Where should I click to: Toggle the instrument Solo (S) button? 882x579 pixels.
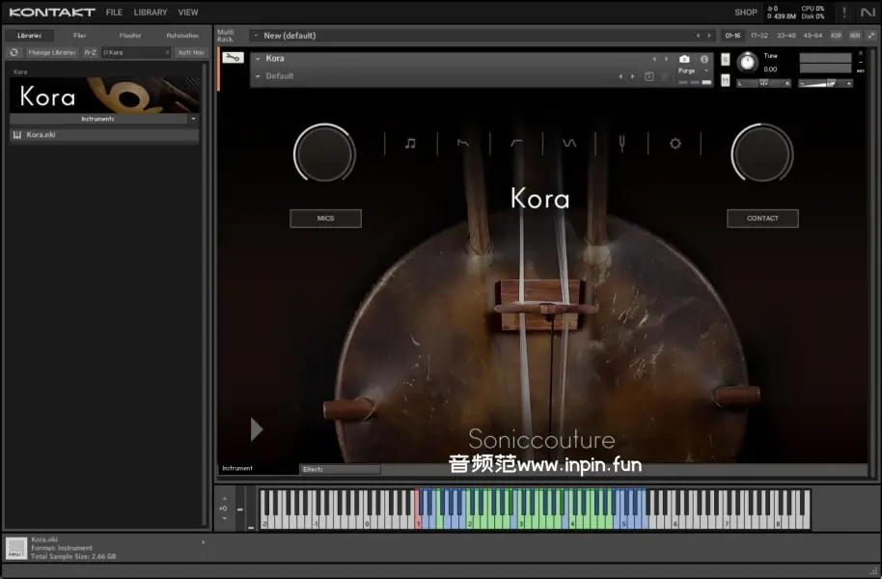pyautogui.click(x=725, y=59)
